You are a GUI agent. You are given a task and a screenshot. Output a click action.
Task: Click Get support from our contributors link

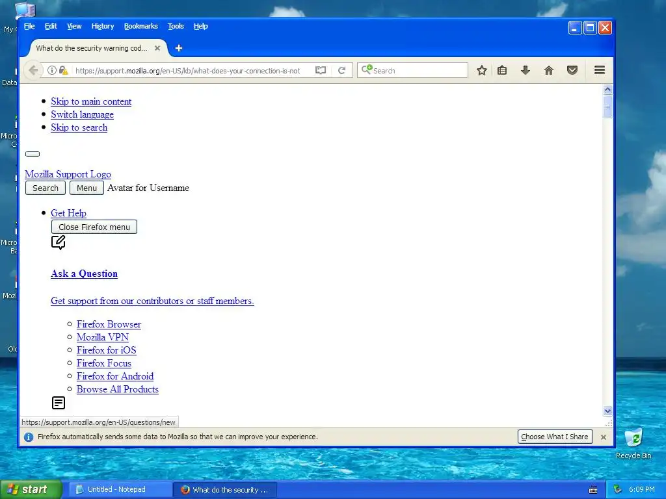click(152, 301)
